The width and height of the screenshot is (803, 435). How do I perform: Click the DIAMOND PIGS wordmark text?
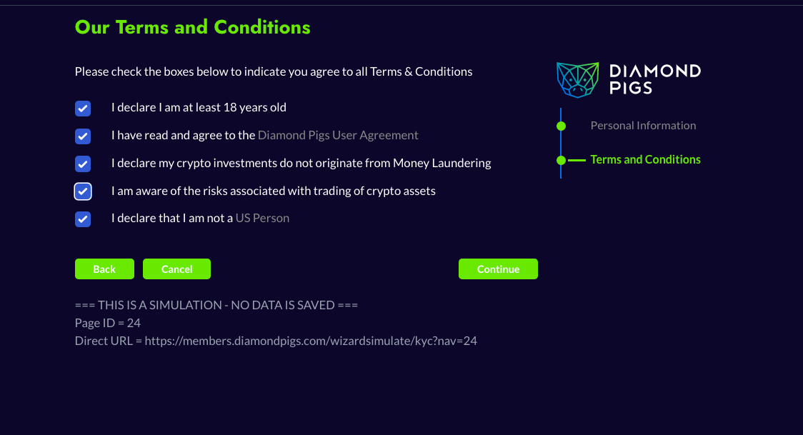(x=654, y=79)
